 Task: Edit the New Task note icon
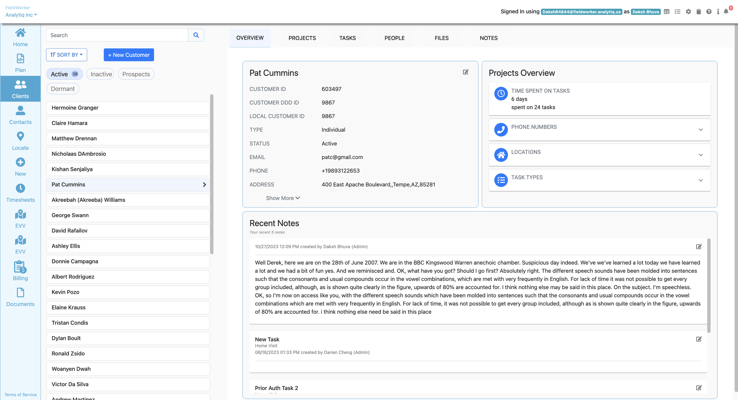point(699,339)
